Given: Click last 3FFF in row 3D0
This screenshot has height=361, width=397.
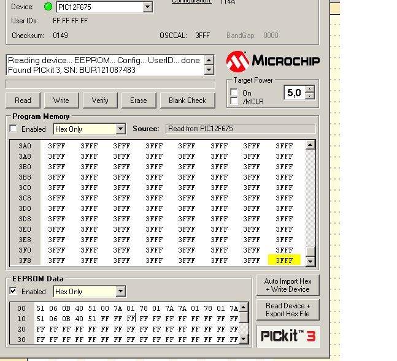Looking at the screenshot, I should click(284, 208).
